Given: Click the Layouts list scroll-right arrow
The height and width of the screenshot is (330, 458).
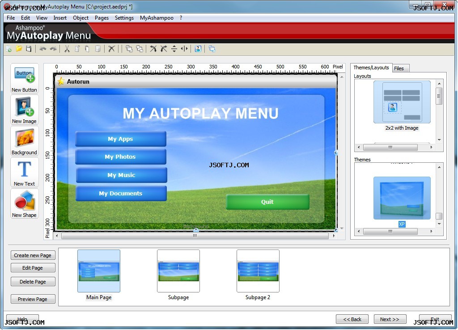Looking at the screenshot, I should click(x=431, y=148).
